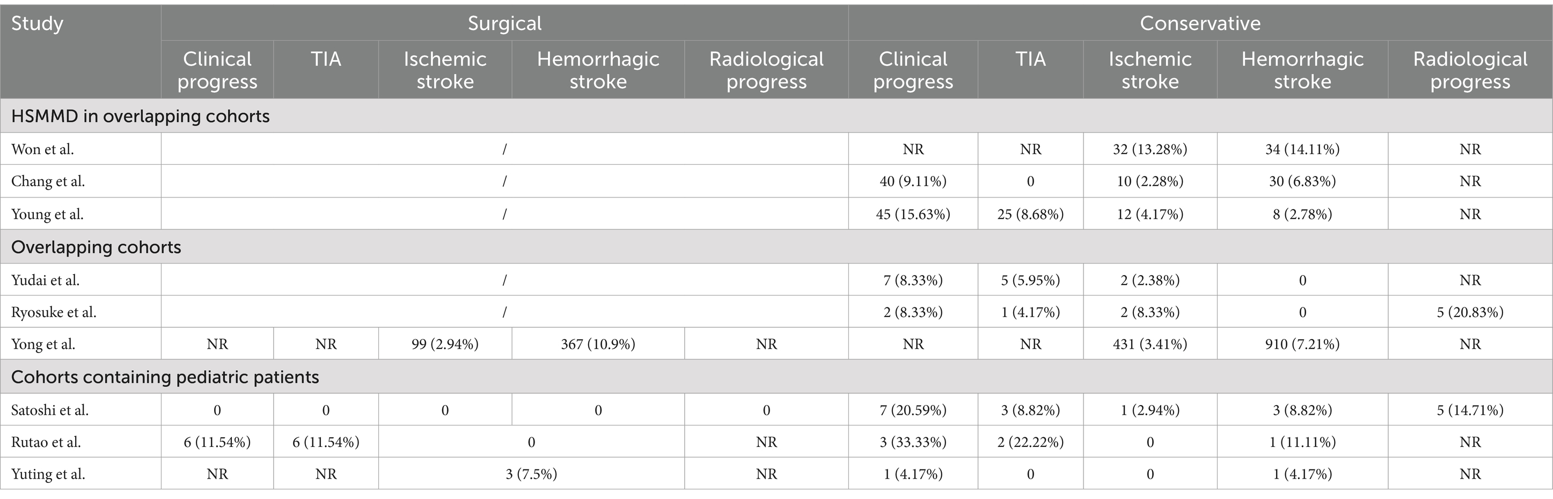
Task: Select the 3 (7.5%) cell for Yuting et al.
Action: click(531, 474)
